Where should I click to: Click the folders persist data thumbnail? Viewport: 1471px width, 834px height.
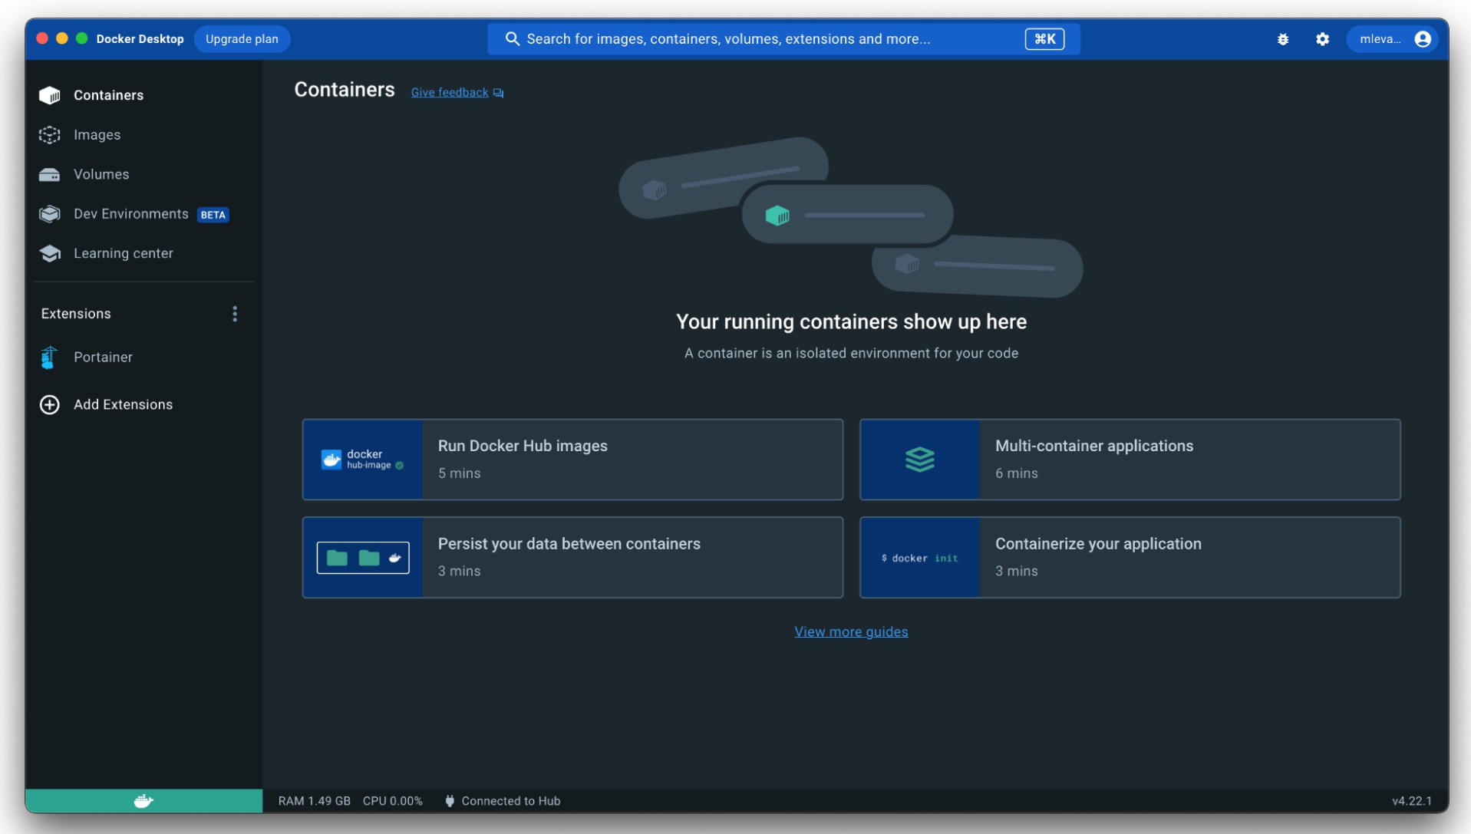(x=363, y=558)
